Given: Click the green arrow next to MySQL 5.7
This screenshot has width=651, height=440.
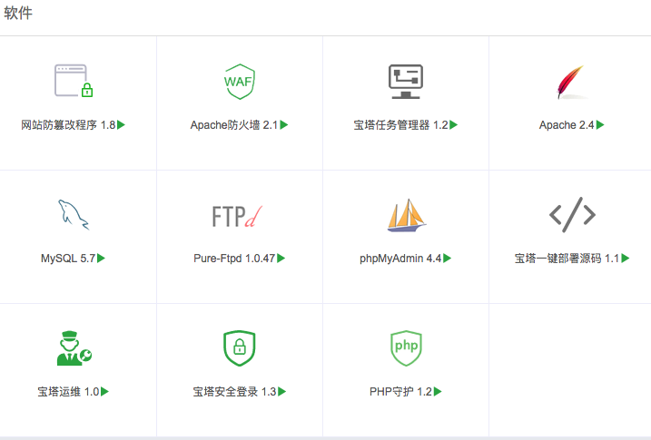Looking at the screenshot, I should pos(102,259).
